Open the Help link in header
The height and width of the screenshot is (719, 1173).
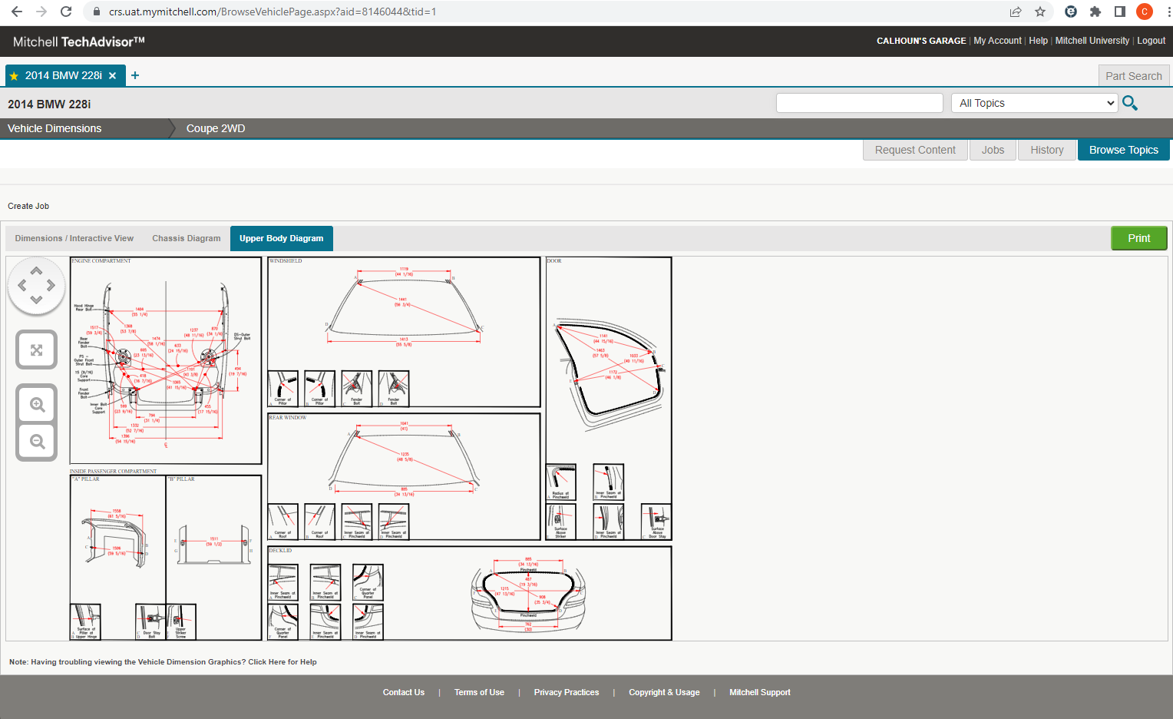coord(1038,41)
